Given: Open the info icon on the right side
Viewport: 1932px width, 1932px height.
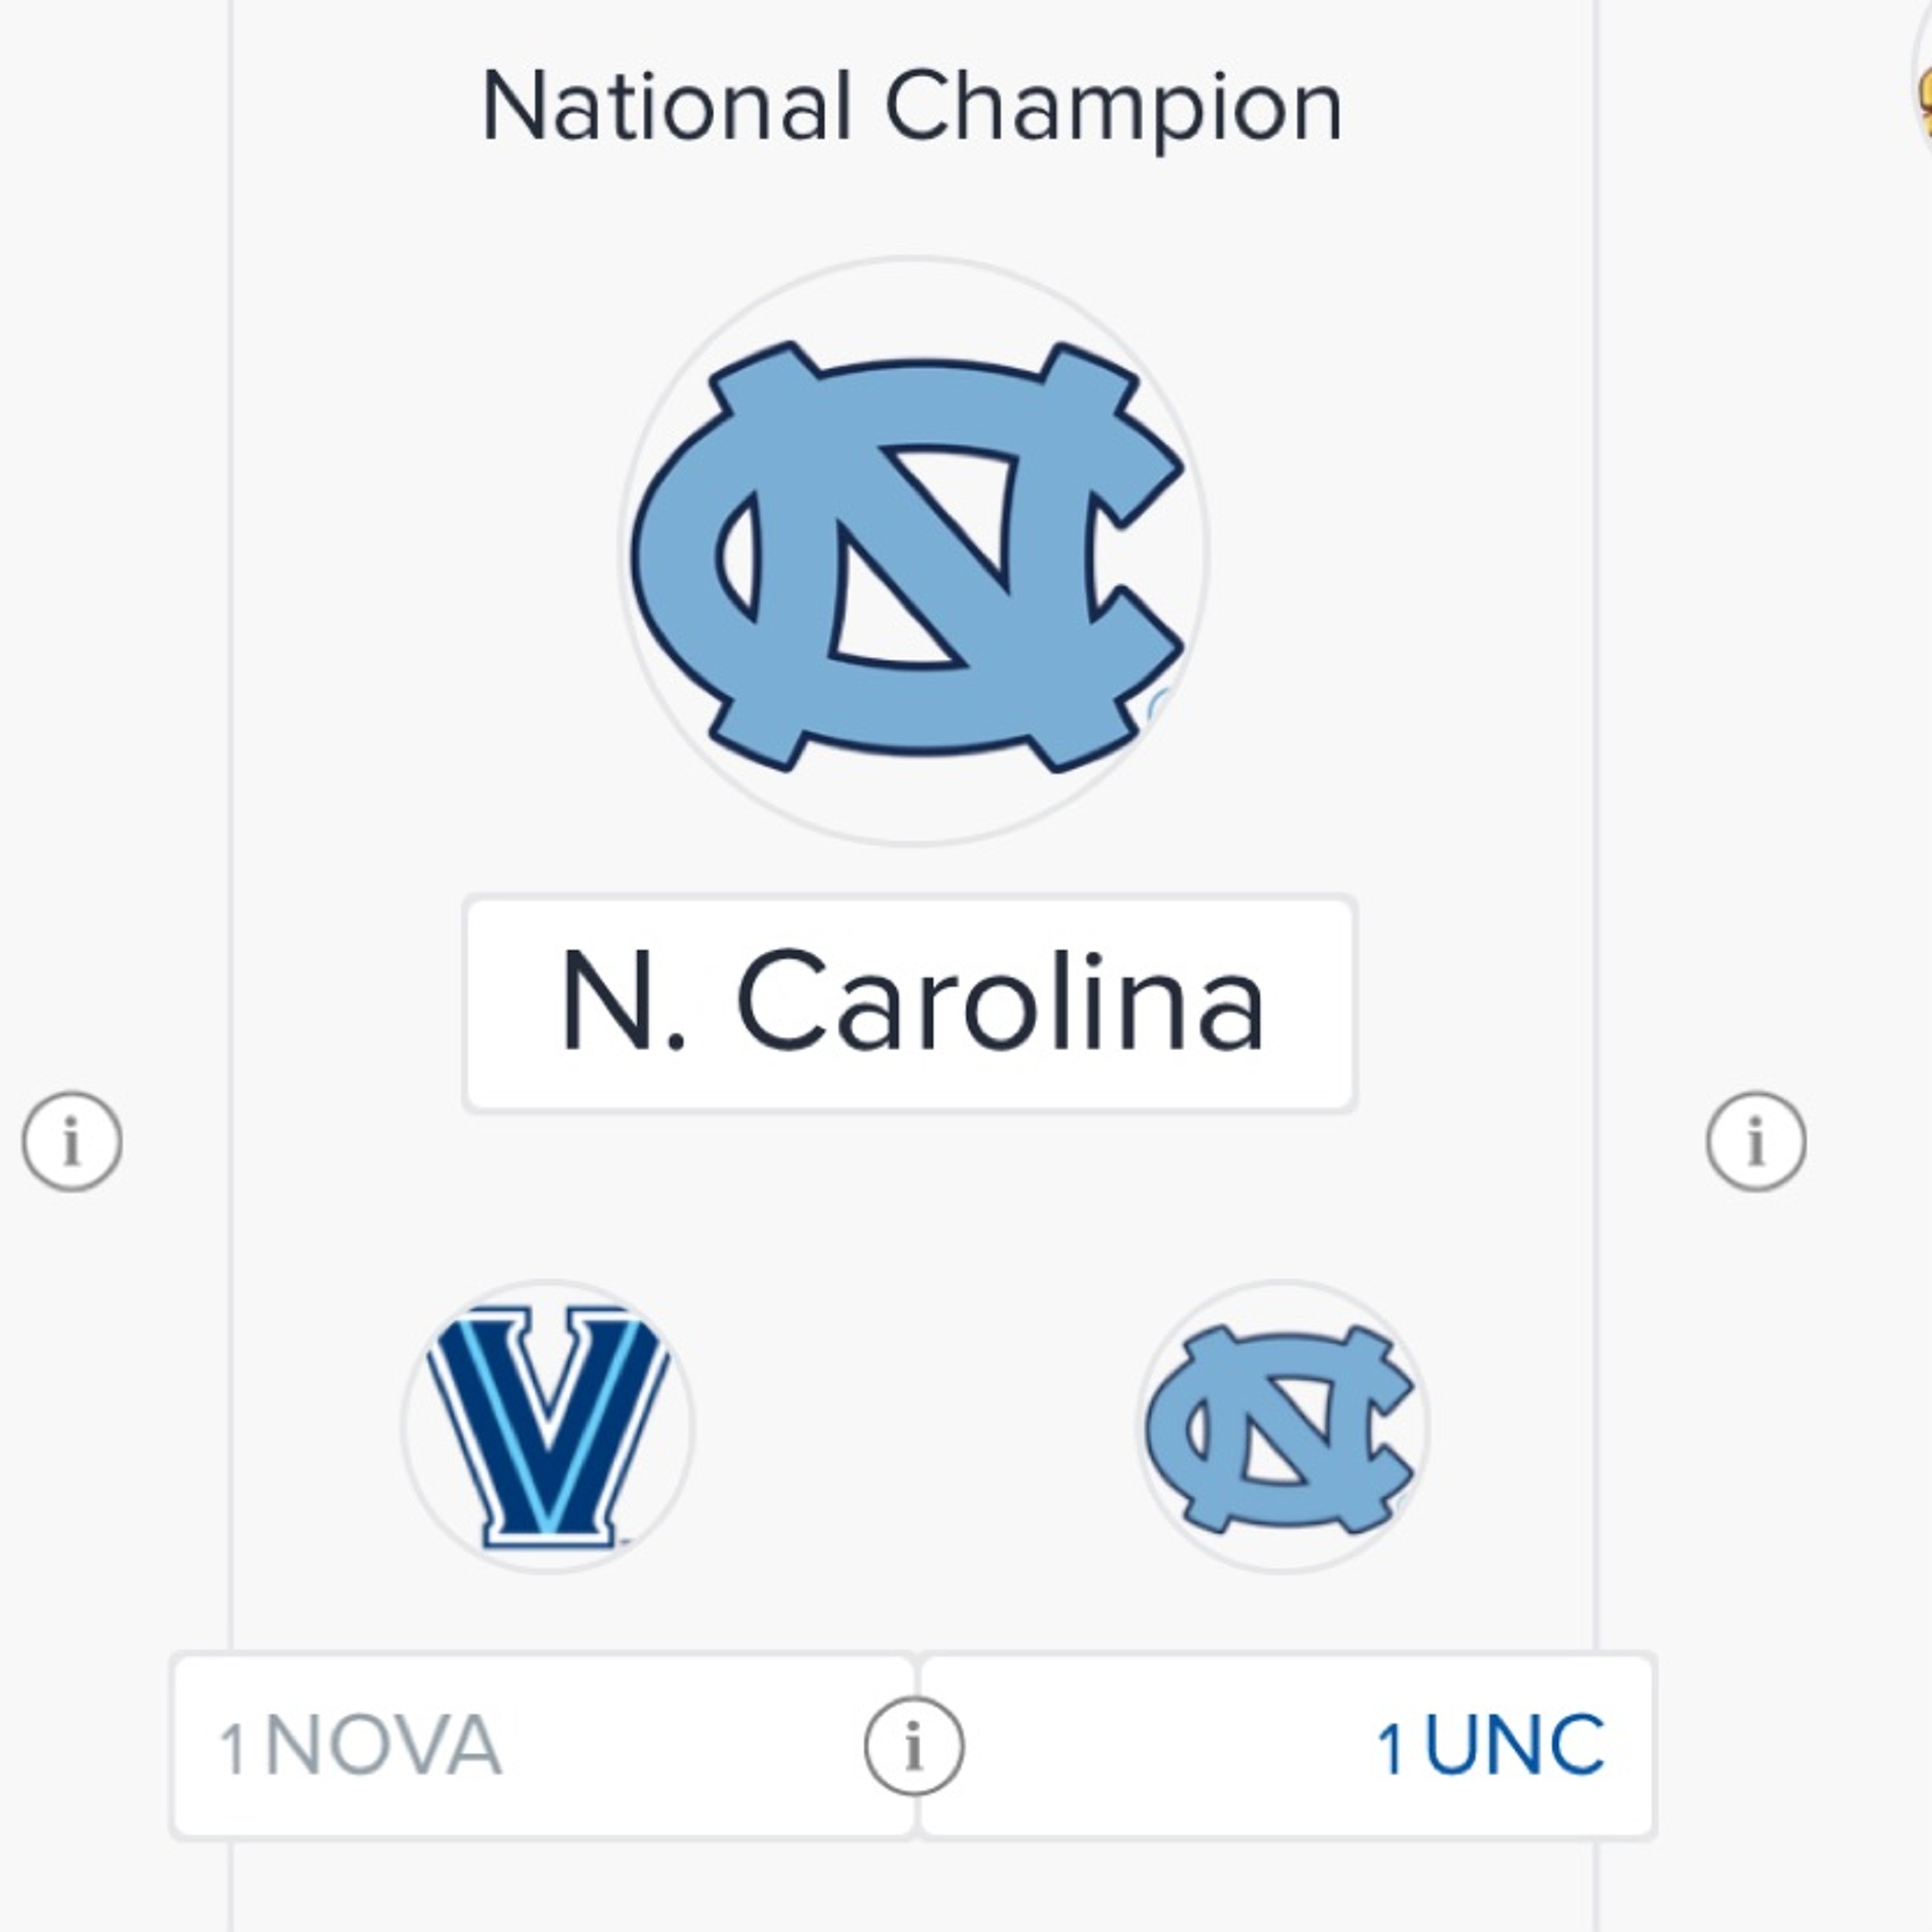Looking at the screenshot, I should [x=1756, y=1141].
